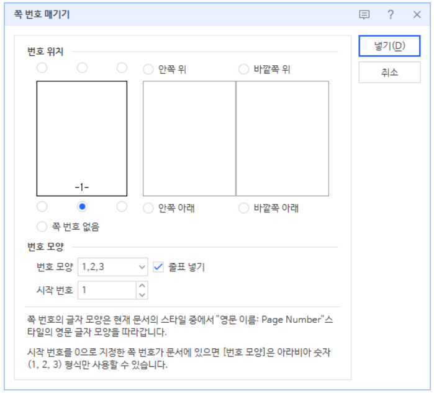The image size is (434, 393).
Task: Click the 시작 번호 input field
Action: tap(106, 290)
